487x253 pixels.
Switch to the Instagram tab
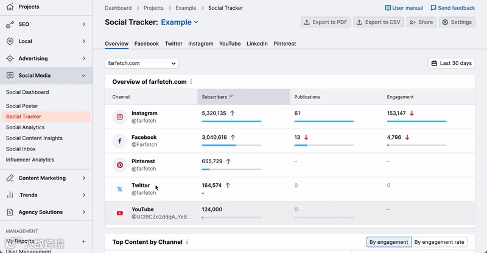200,44
